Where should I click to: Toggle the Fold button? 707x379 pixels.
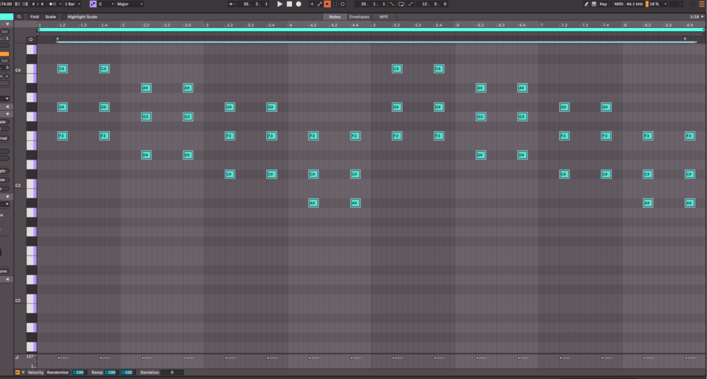[x=35, y=17]
